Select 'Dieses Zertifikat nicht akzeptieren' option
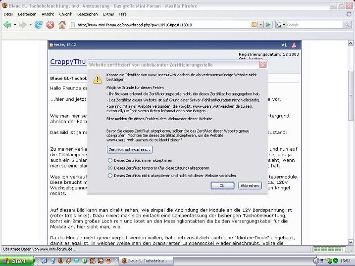Image resolution: width=355 pixels, height=266 pixels. click(x=110, y=176)
